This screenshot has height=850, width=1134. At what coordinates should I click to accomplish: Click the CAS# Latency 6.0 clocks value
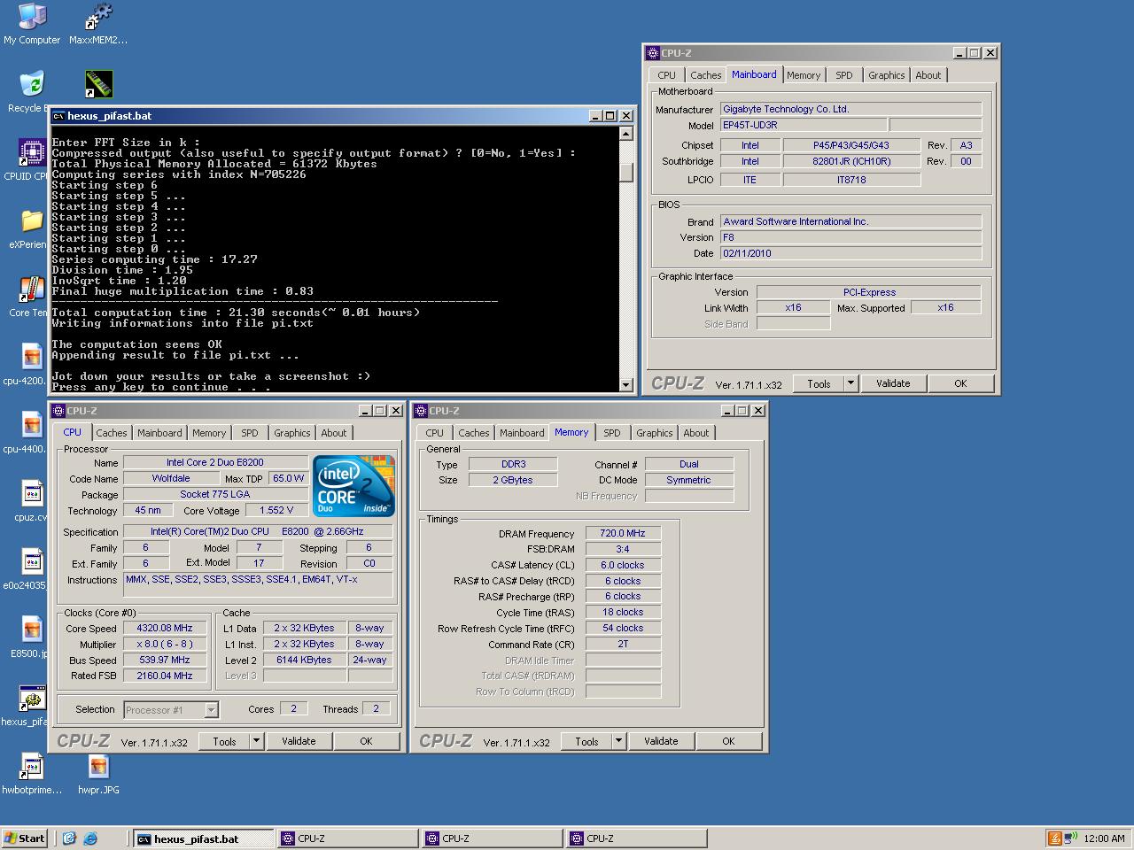coord(623,565)
